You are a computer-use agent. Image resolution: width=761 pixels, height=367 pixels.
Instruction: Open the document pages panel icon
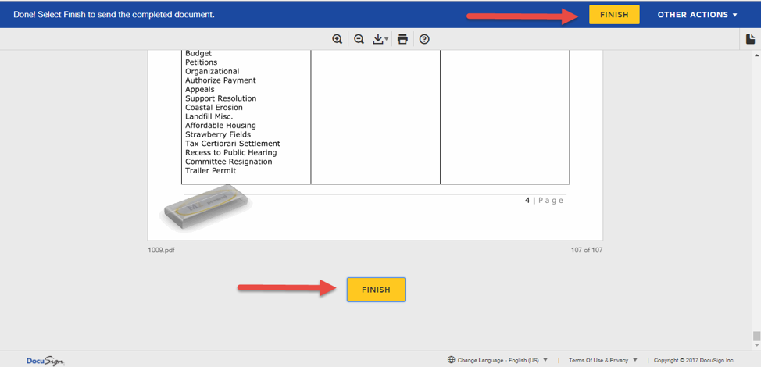click(751, 39)
